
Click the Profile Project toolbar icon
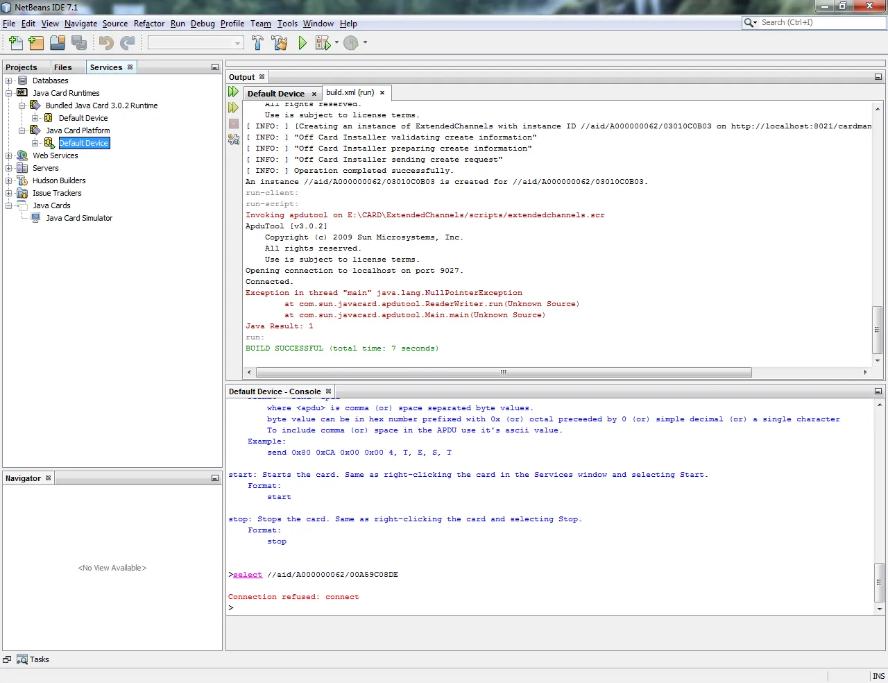coord(351,43)
